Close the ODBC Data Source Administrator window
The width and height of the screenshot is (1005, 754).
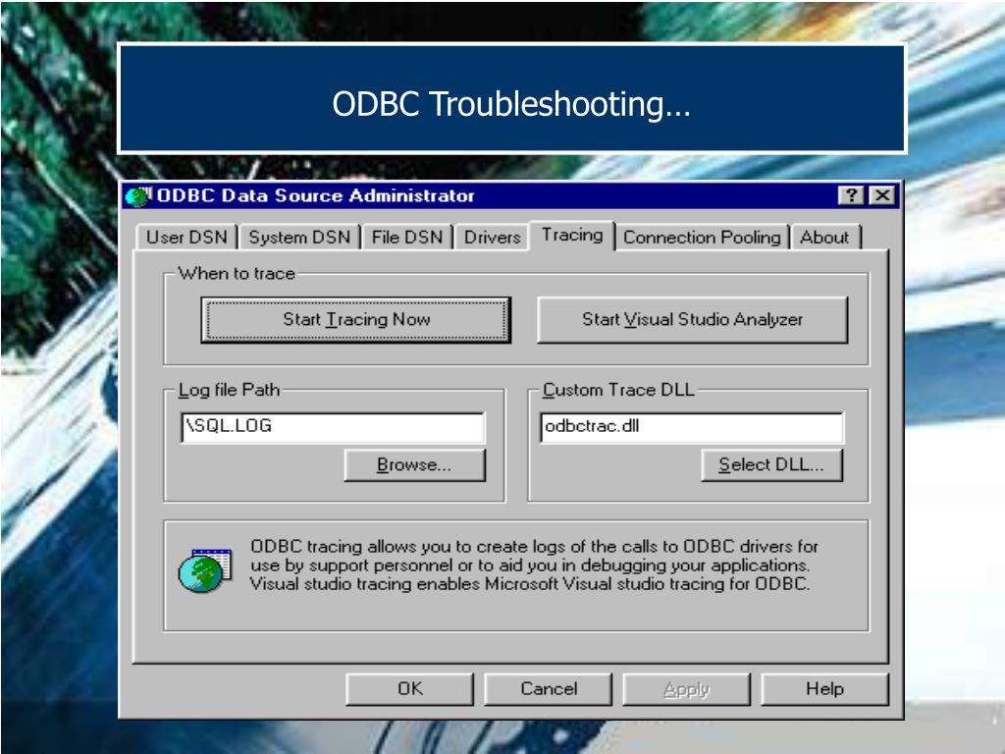[882, 195]
